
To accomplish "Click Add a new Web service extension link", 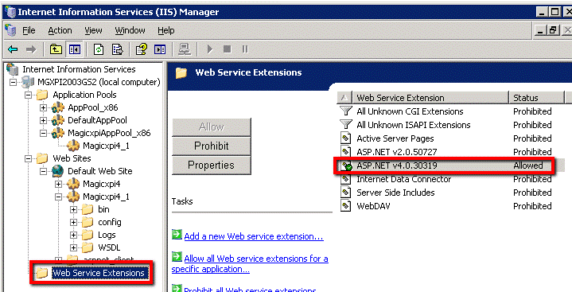I will click(254, 236).
